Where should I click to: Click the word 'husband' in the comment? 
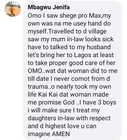click(x=99, y=47)
